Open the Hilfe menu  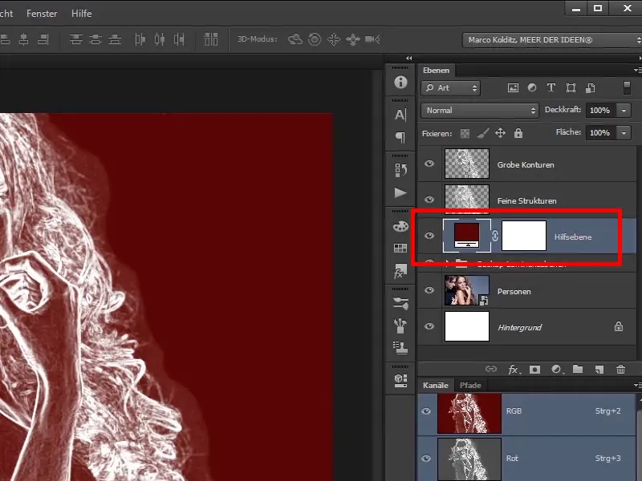click(x=82, y=14)
